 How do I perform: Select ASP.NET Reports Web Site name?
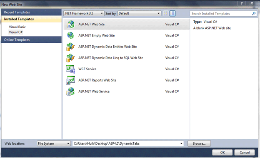tap(97, 80)
